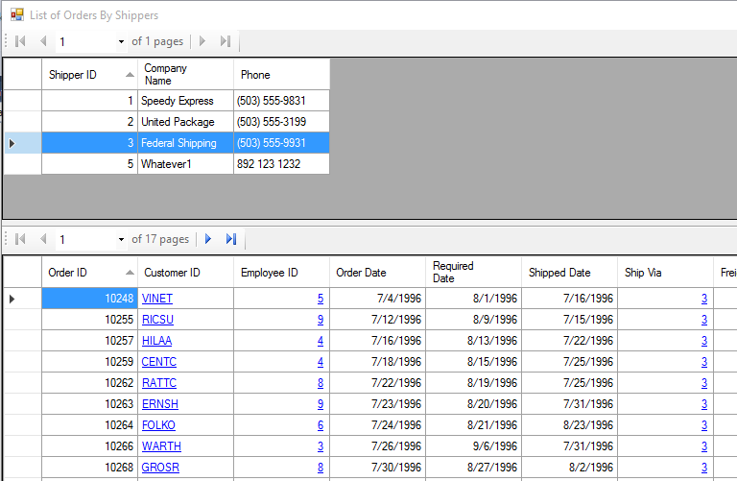This screenshot has height=481, width=737.
Task: Open page number dropdown of shippers pager
Action: click(121, 42)
